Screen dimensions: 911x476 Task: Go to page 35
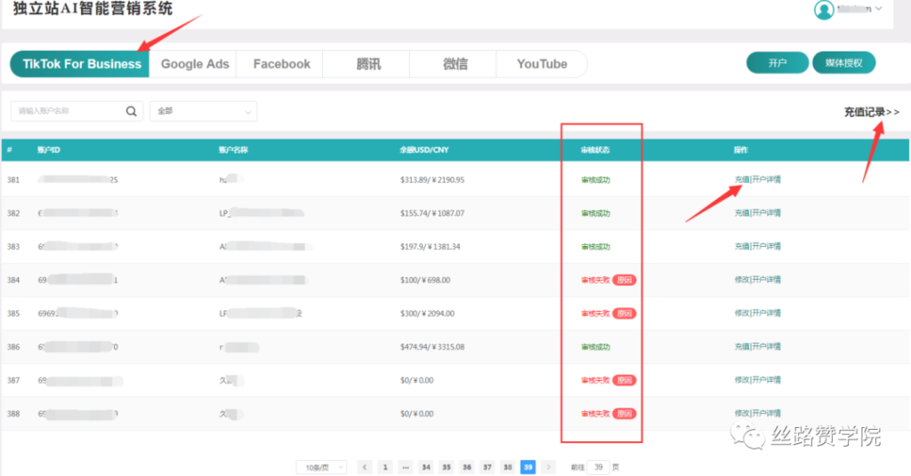pyautogui.click(x=447, y=467)
